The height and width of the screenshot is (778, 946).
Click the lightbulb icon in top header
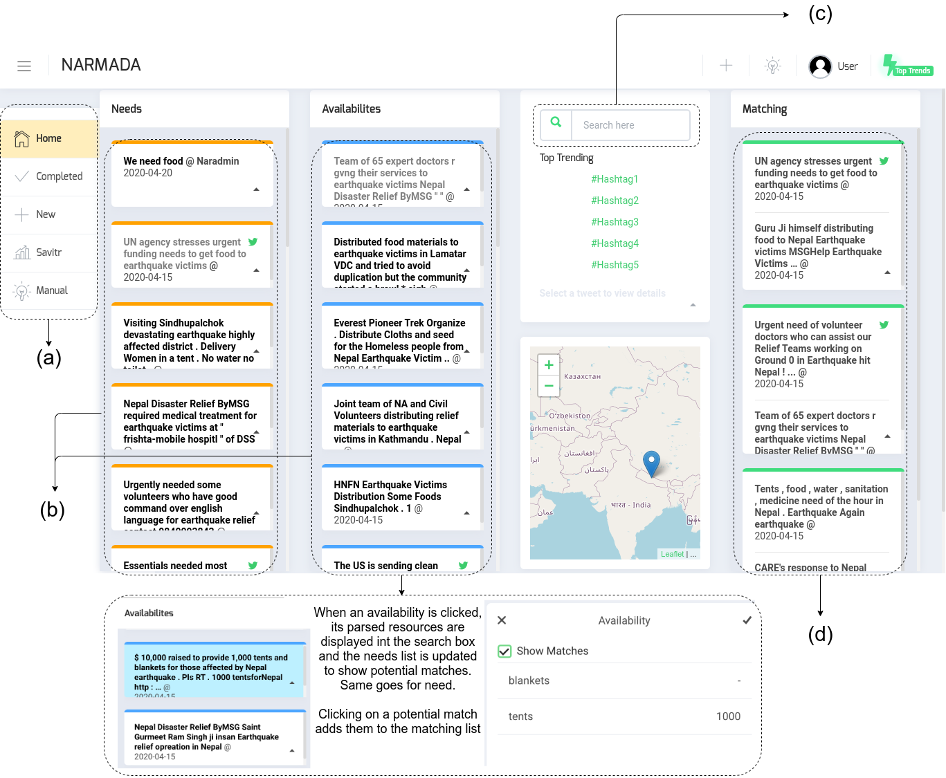(x=773, y=66)
